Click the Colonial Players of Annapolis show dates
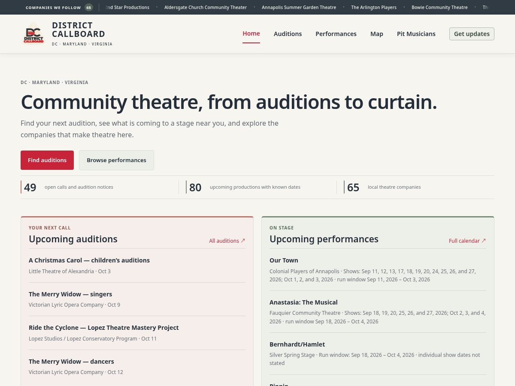 coord(373,275)
